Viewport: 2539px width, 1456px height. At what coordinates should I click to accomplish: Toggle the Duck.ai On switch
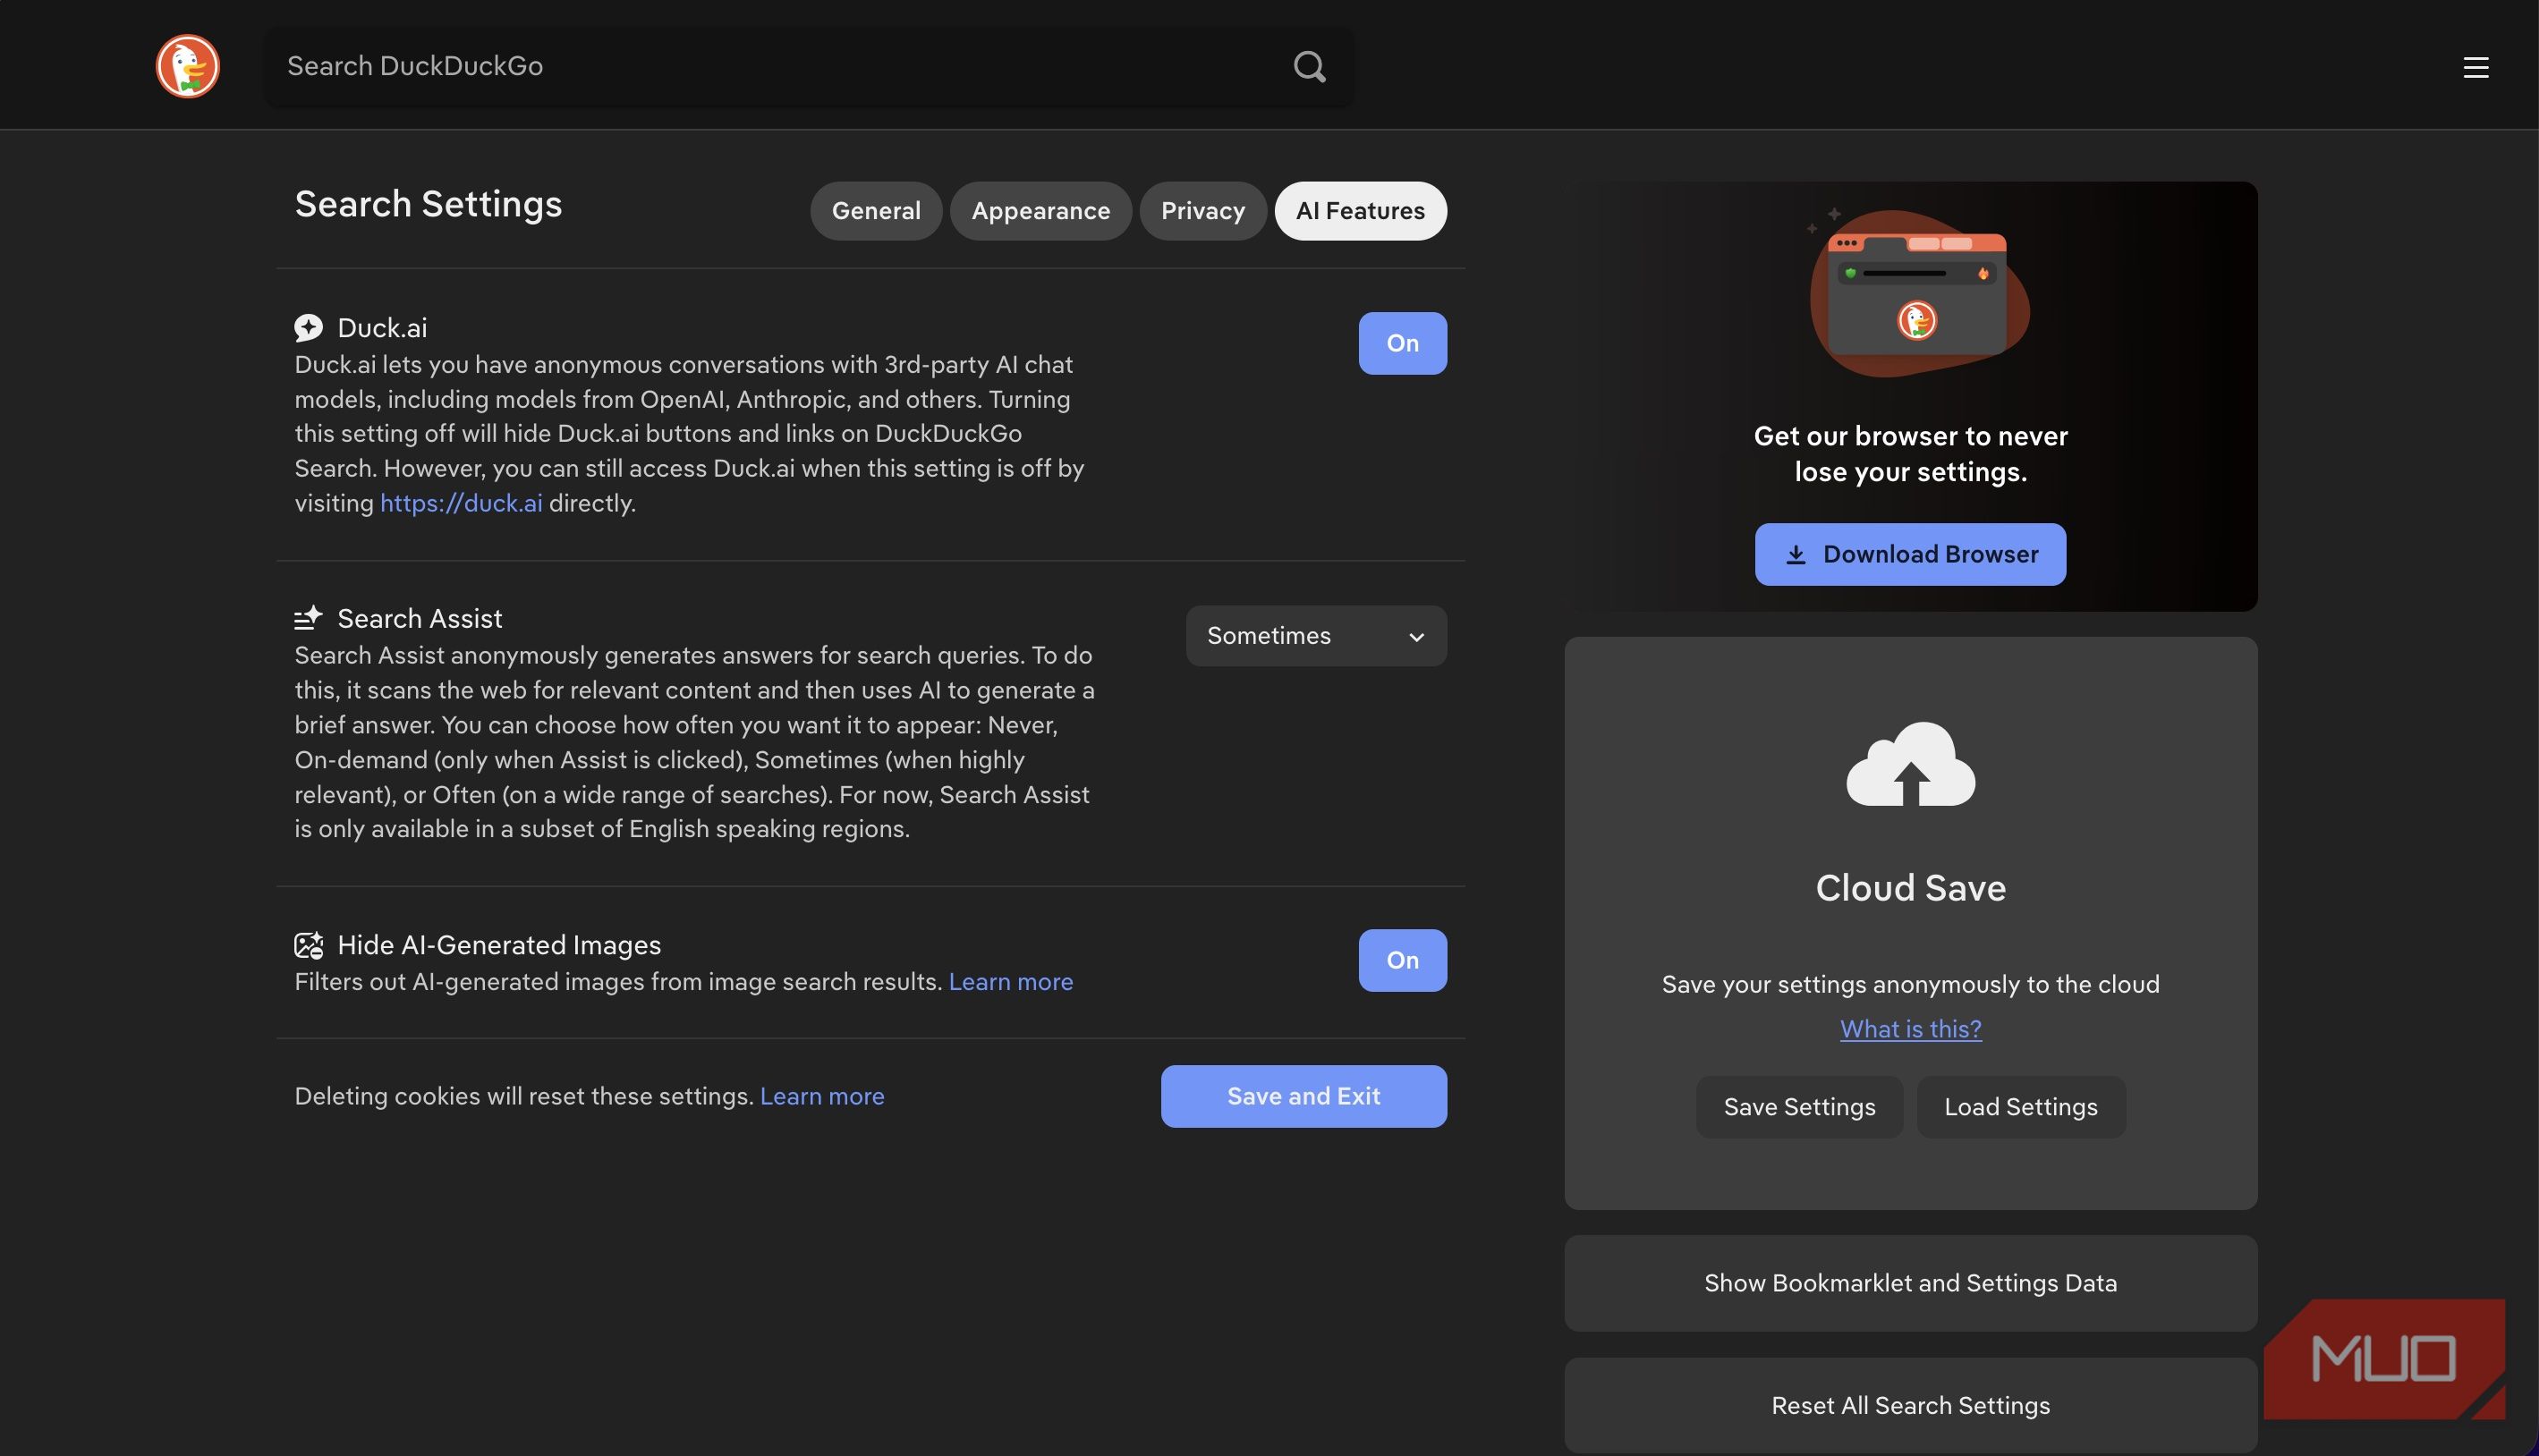tap(1402, 343)
